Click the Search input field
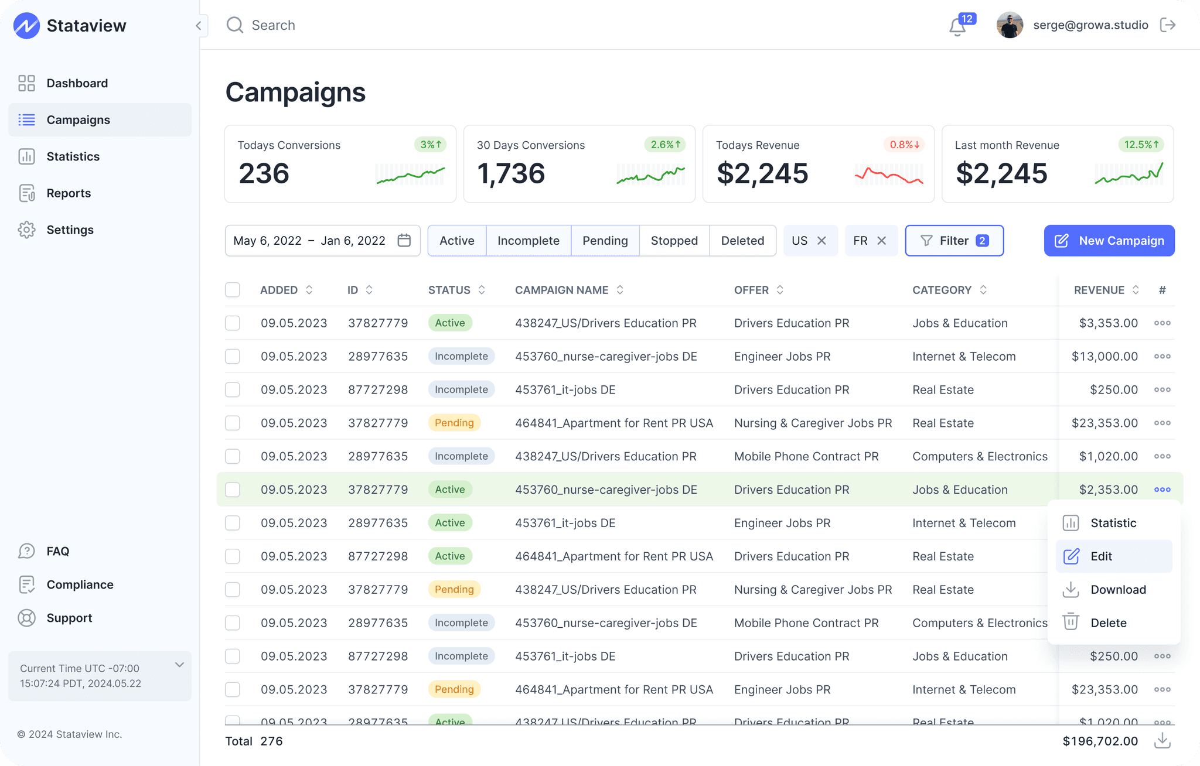This screenshot has width=1200, height=766. 273,25
